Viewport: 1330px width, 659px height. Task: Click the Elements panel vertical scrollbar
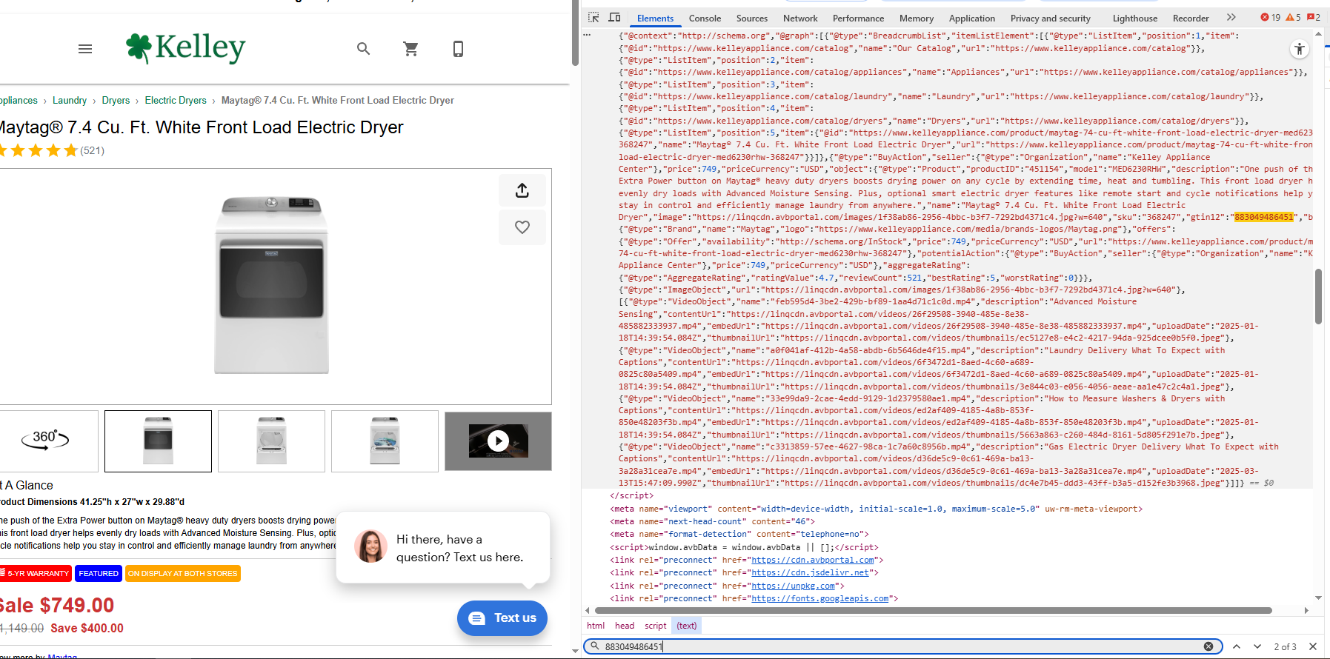(1318, 296)
